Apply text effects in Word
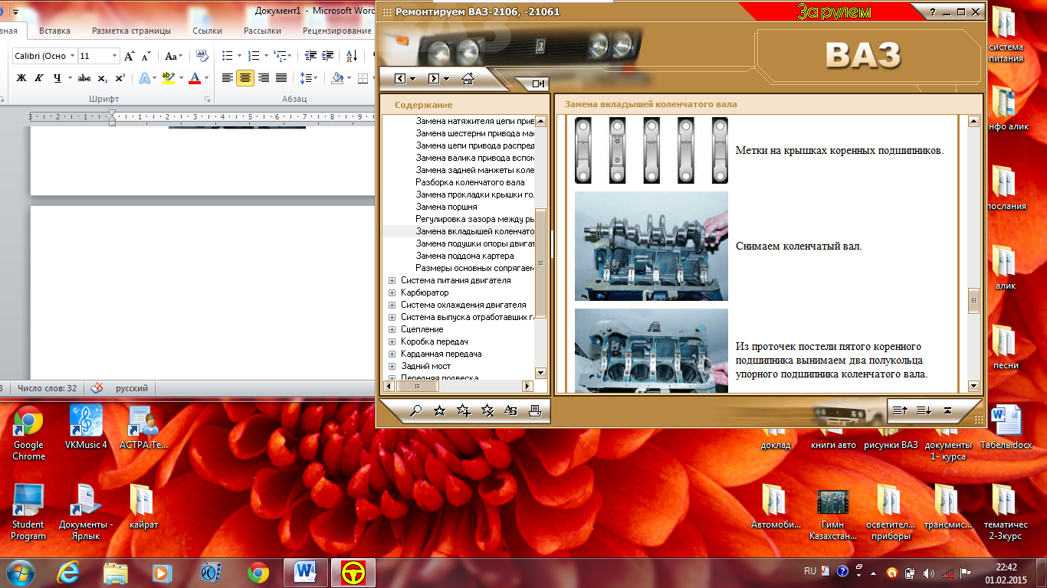The image size is (1047, 588). point(144,78)
